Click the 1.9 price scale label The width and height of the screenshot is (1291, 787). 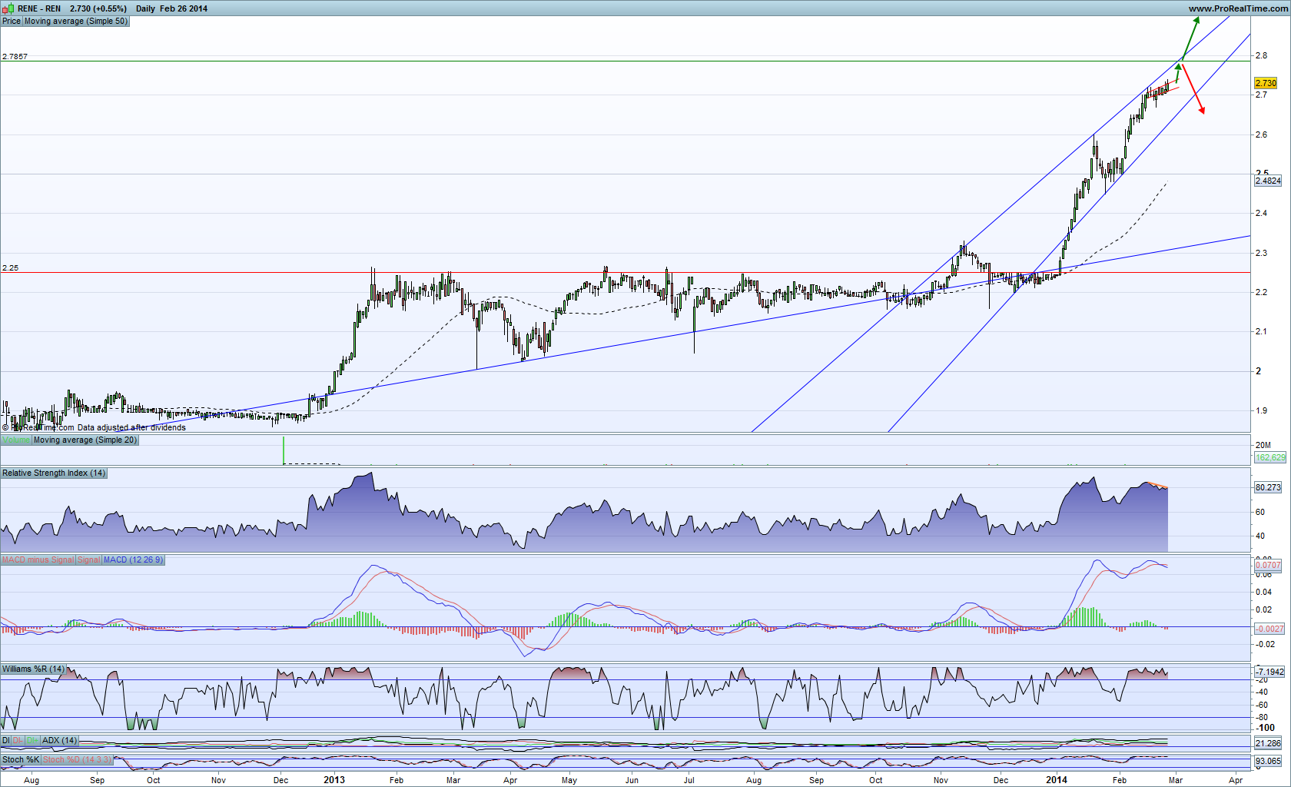coord(1261,410)
